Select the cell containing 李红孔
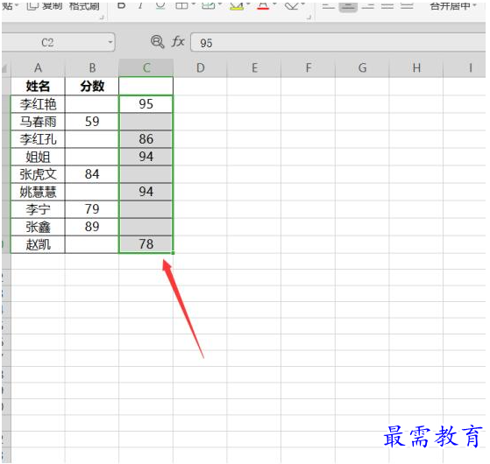The width and height of the screenshot is (490, 464). coord(38,139)
